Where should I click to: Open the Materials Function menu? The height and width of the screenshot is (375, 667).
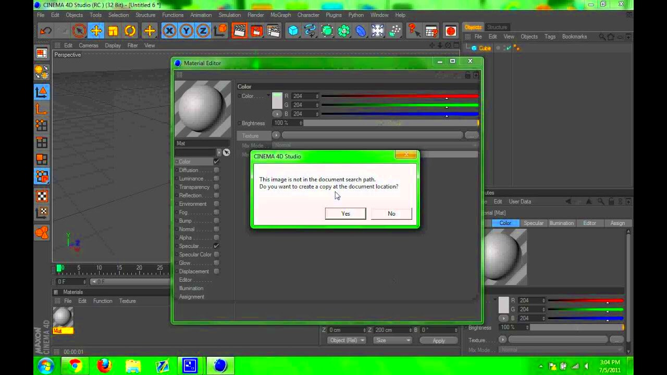[x=103, y=301]
